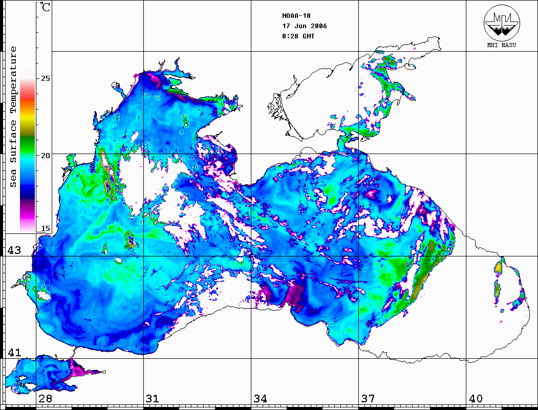Click the 25 value on temperature scale
The height and width of the screenshot is (410, 538).
tap(46, 78)
